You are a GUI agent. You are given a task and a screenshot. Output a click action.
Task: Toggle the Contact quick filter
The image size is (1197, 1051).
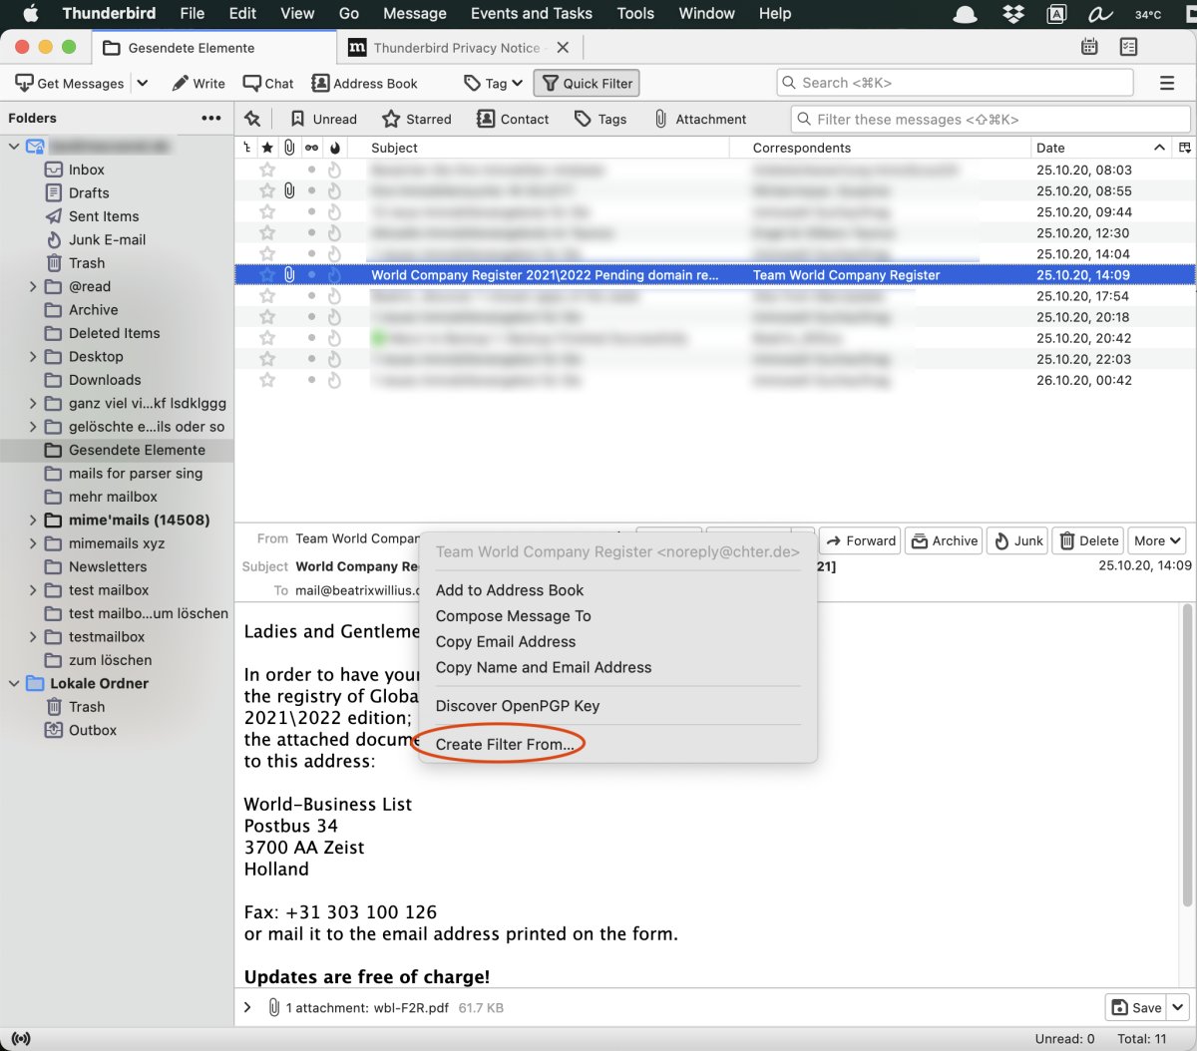point(513,119)
